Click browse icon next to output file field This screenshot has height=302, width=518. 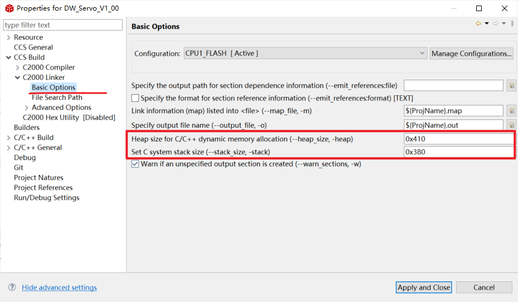tap(511, 125)
